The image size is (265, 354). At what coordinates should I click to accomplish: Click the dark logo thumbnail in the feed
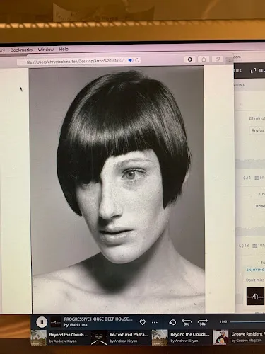coord(255,296)
